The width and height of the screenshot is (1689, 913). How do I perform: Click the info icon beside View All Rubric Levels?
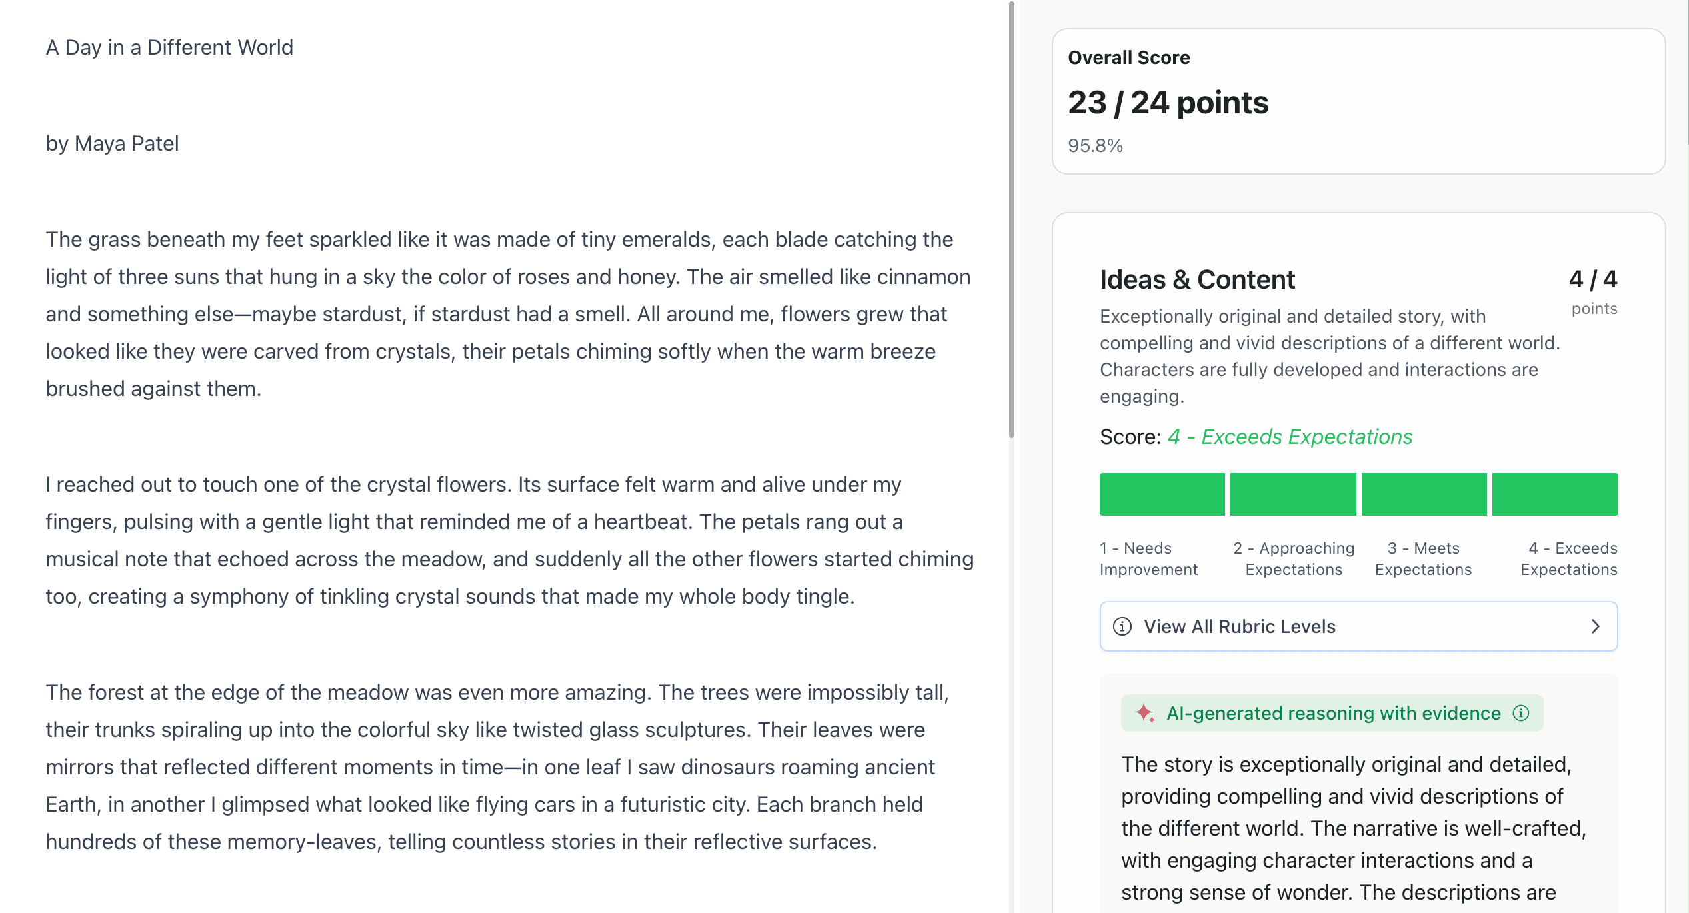1123,626
